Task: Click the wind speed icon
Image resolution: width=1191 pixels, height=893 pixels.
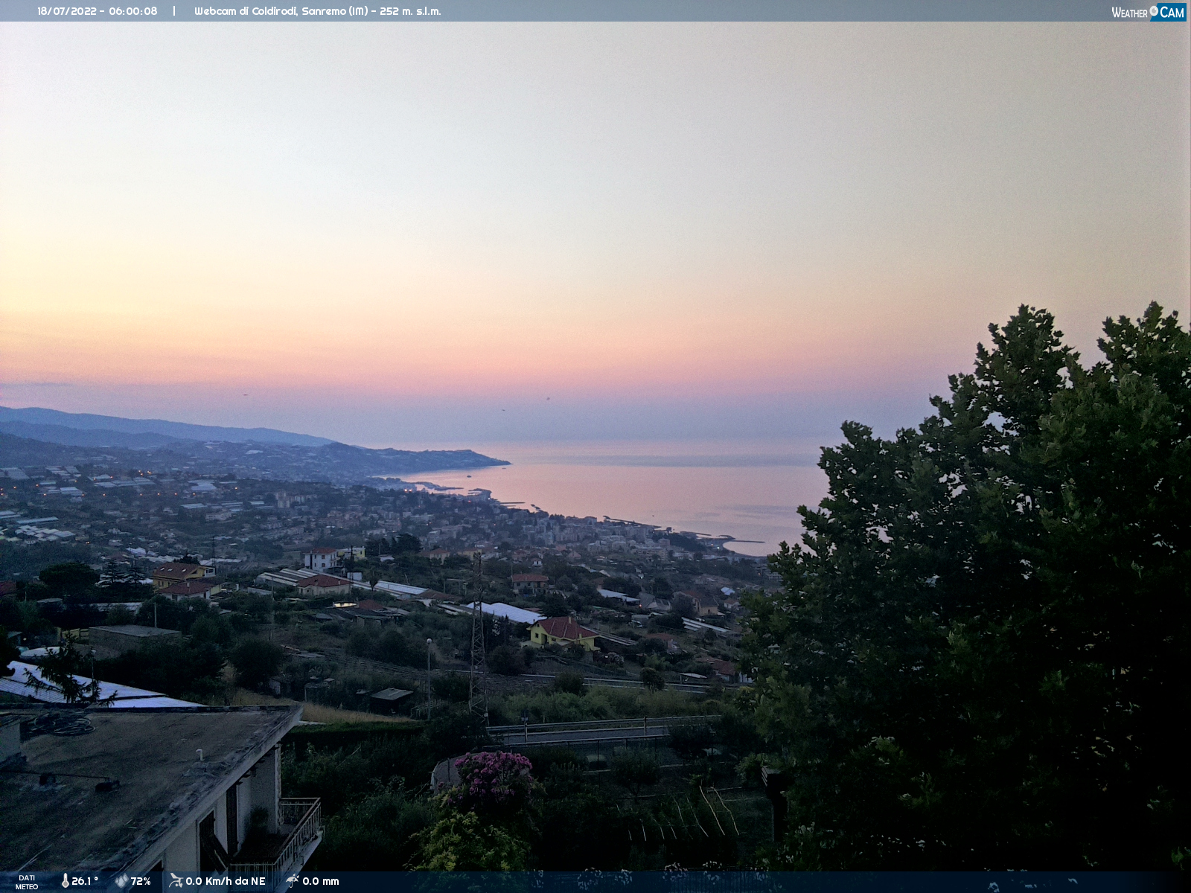Action: 176,881
